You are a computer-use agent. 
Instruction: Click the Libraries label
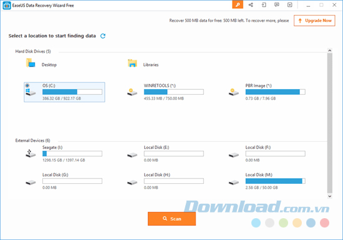151,65
